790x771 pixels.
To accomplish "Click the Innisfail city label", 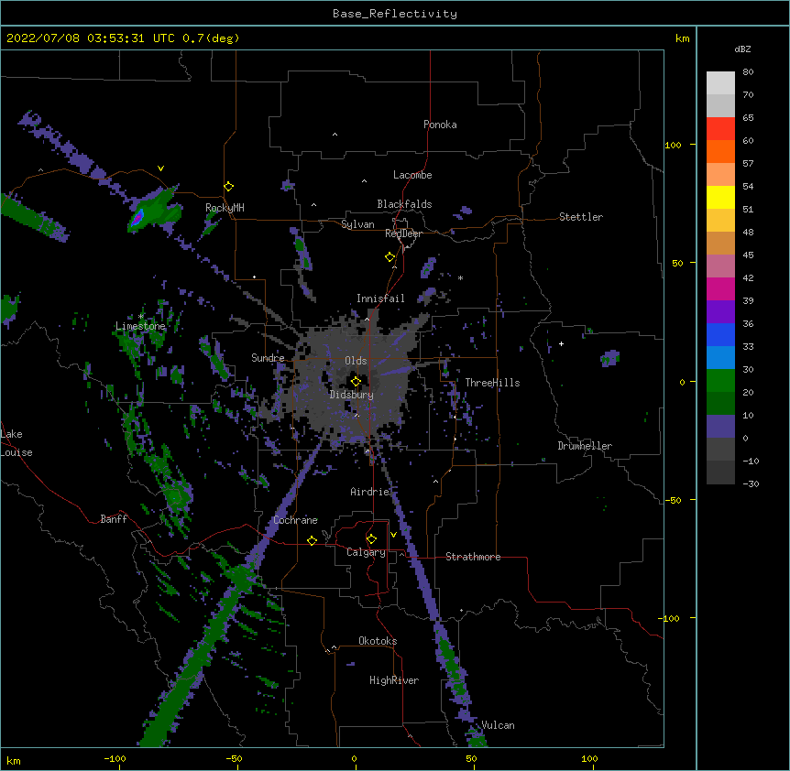I will pyautogui.click(x=380, y=299).
